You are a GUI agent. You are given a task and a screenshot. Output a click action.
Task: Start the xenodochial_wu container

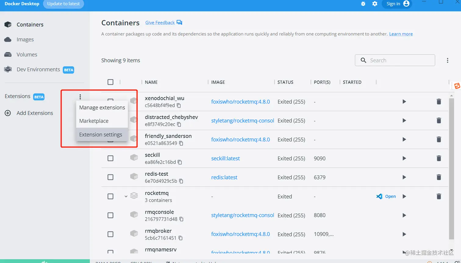(x=404, y=102)
